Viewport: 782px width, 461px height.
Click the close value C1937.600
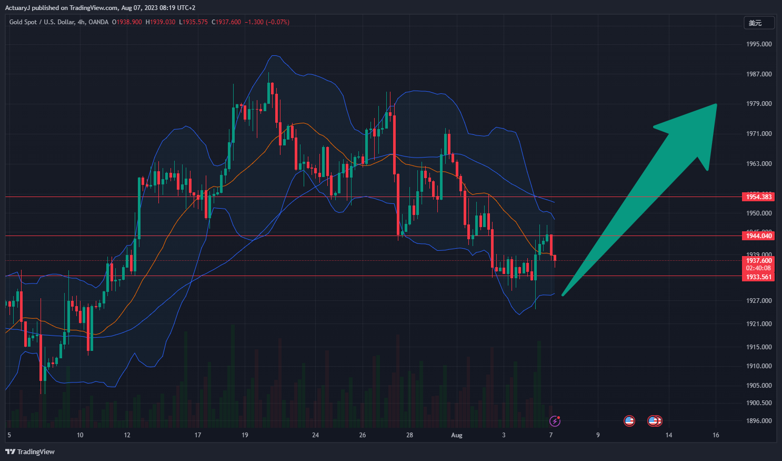pyautogui.click(x=226, y=22)
